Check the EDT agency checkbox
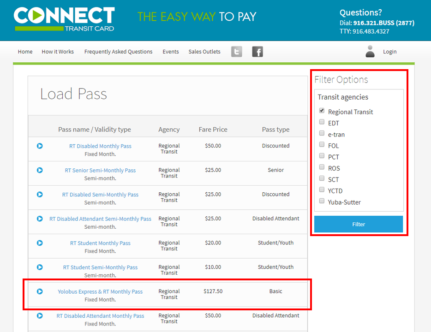Screen dimensions: 431x332 coord(322,122)
